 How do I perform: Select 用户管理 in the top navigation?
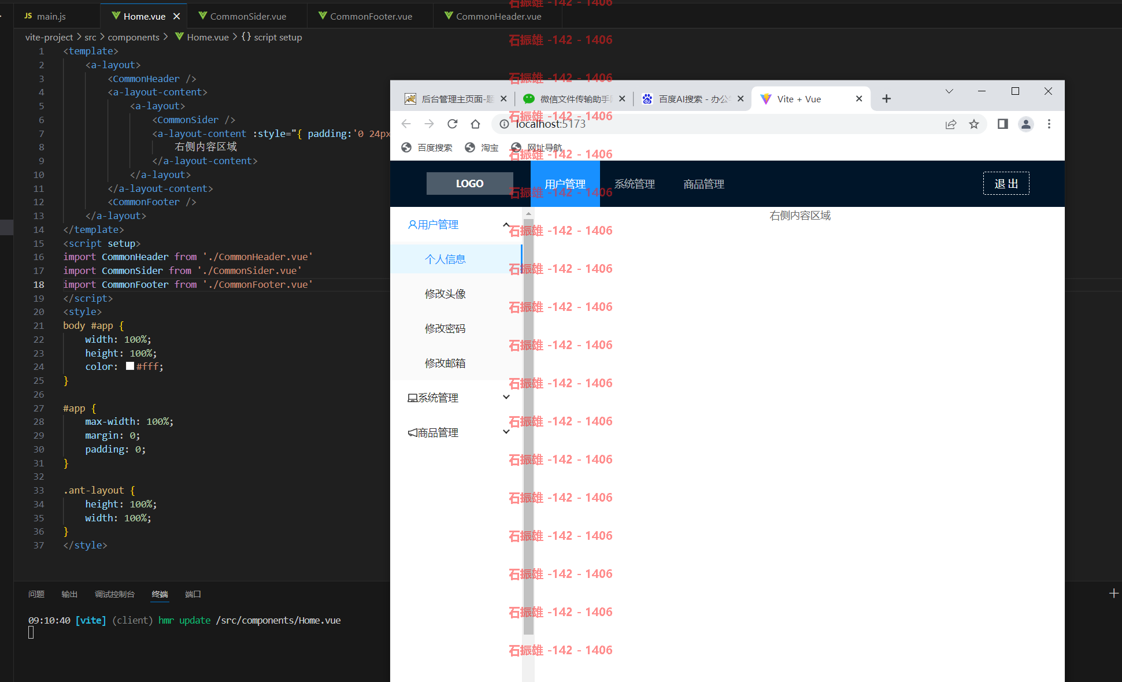pos(565,184)
